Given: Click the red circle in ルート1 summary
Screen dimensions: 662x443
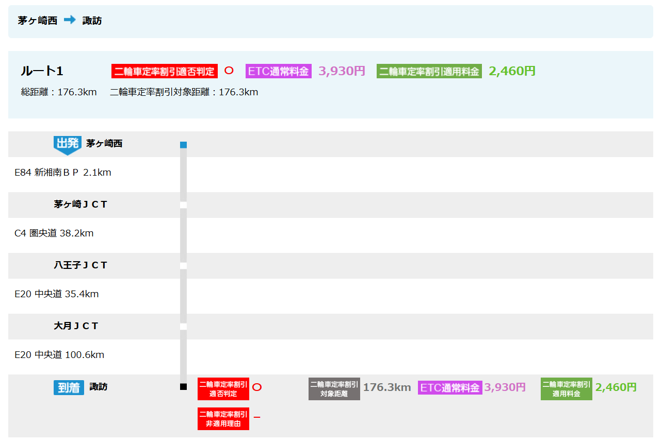Looking at the screenshot, I should [229, 71].
